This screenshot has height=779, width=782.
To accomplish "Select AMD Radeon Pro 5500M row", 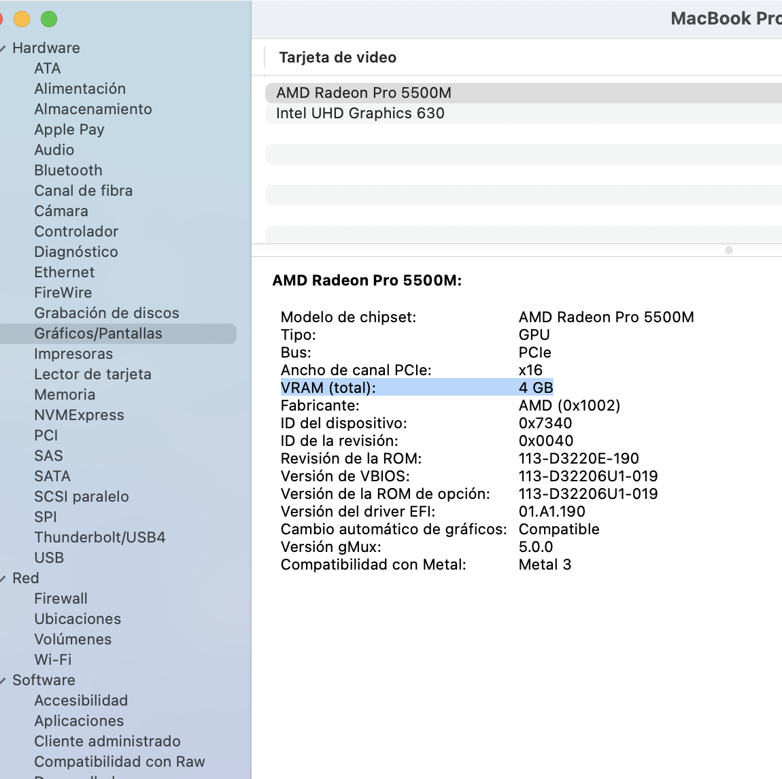I will pos(363,93).
